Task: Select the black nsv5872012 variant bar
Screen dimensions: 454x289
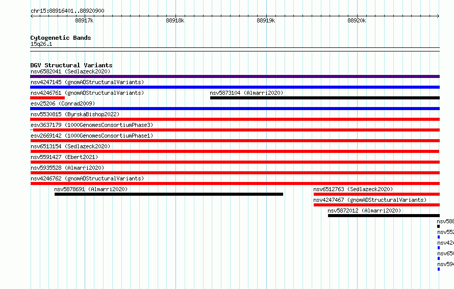Action: click(x=384, y=216)
